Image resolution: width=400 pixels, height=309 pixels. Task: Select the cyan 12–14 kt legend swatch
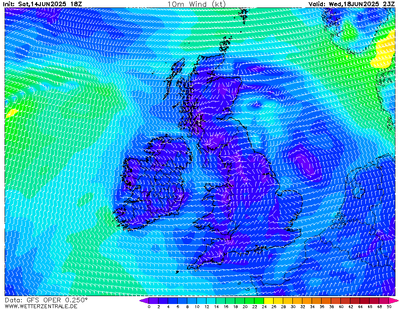[x=211, y=301]
